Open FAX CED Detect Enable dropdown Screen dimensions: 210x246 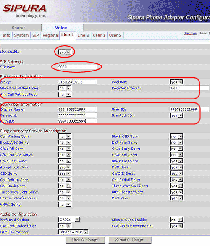(x=176, y=226)
